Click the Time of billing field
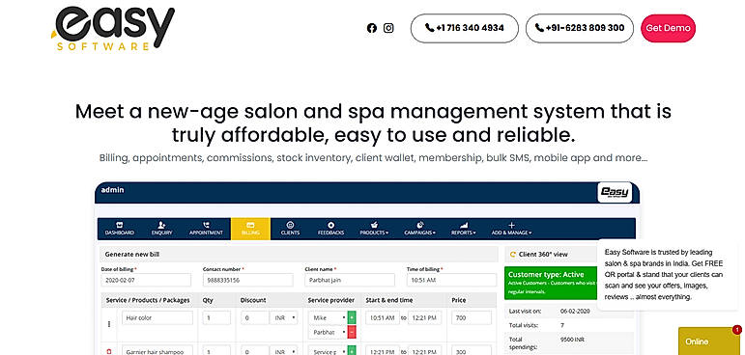Image resolution: width=745 pixels, height=355 pixels. 451,280
